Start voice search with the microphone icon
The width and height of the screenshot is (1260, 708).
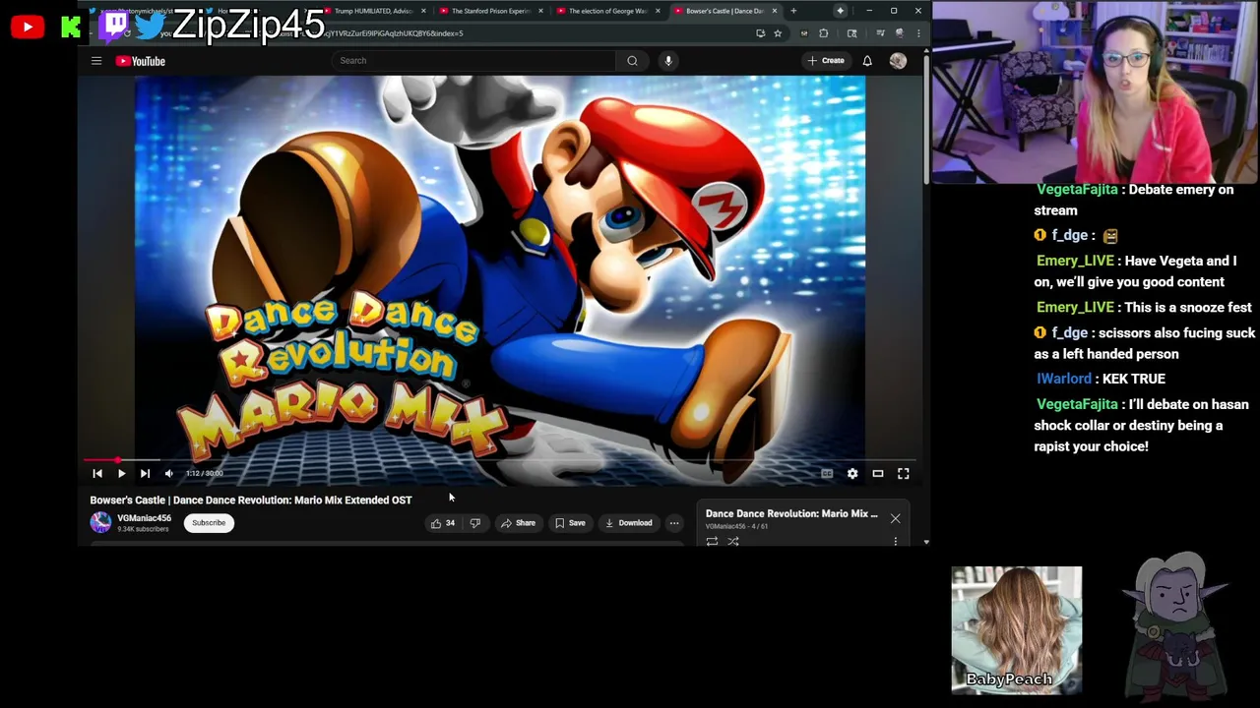[x=668, y=61]
